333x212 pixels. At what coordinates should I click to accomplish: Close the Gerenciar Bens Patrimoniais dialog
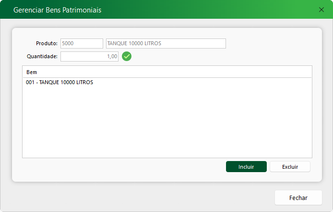[x=321, y=10]
